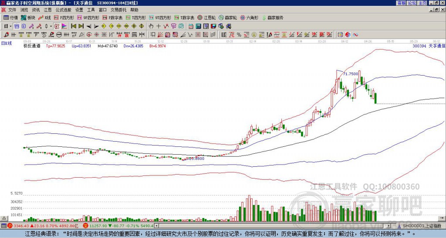Open the 赢家轮 wheel tool

pos(228,17)
